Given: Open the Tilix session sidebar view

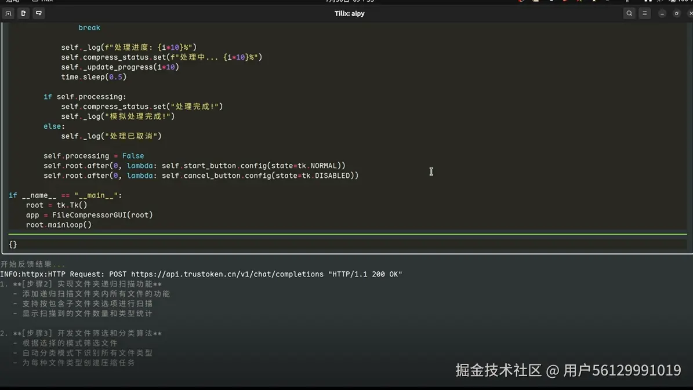Looking at the screenshot, I should coord(8,13).
